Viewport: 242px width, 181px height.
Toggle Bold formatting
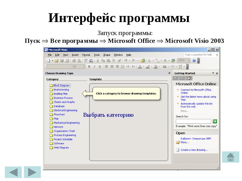pyautogui.click(x=89, y=67)
